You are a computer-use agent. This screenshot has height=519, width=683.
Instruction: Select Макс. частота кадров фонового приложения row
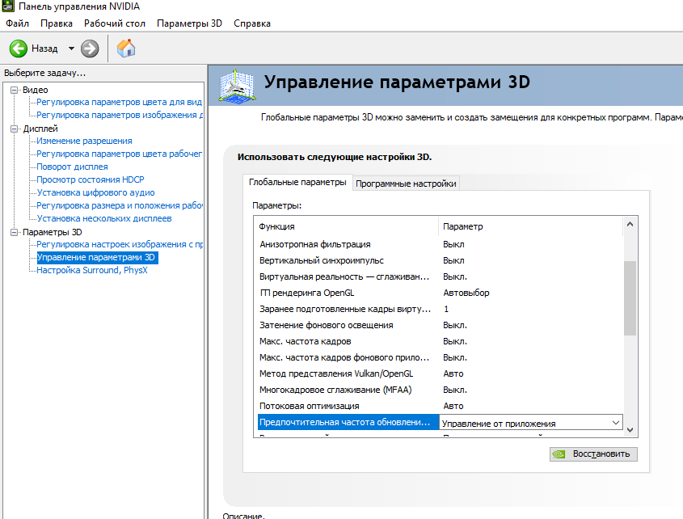pos(440,357)
